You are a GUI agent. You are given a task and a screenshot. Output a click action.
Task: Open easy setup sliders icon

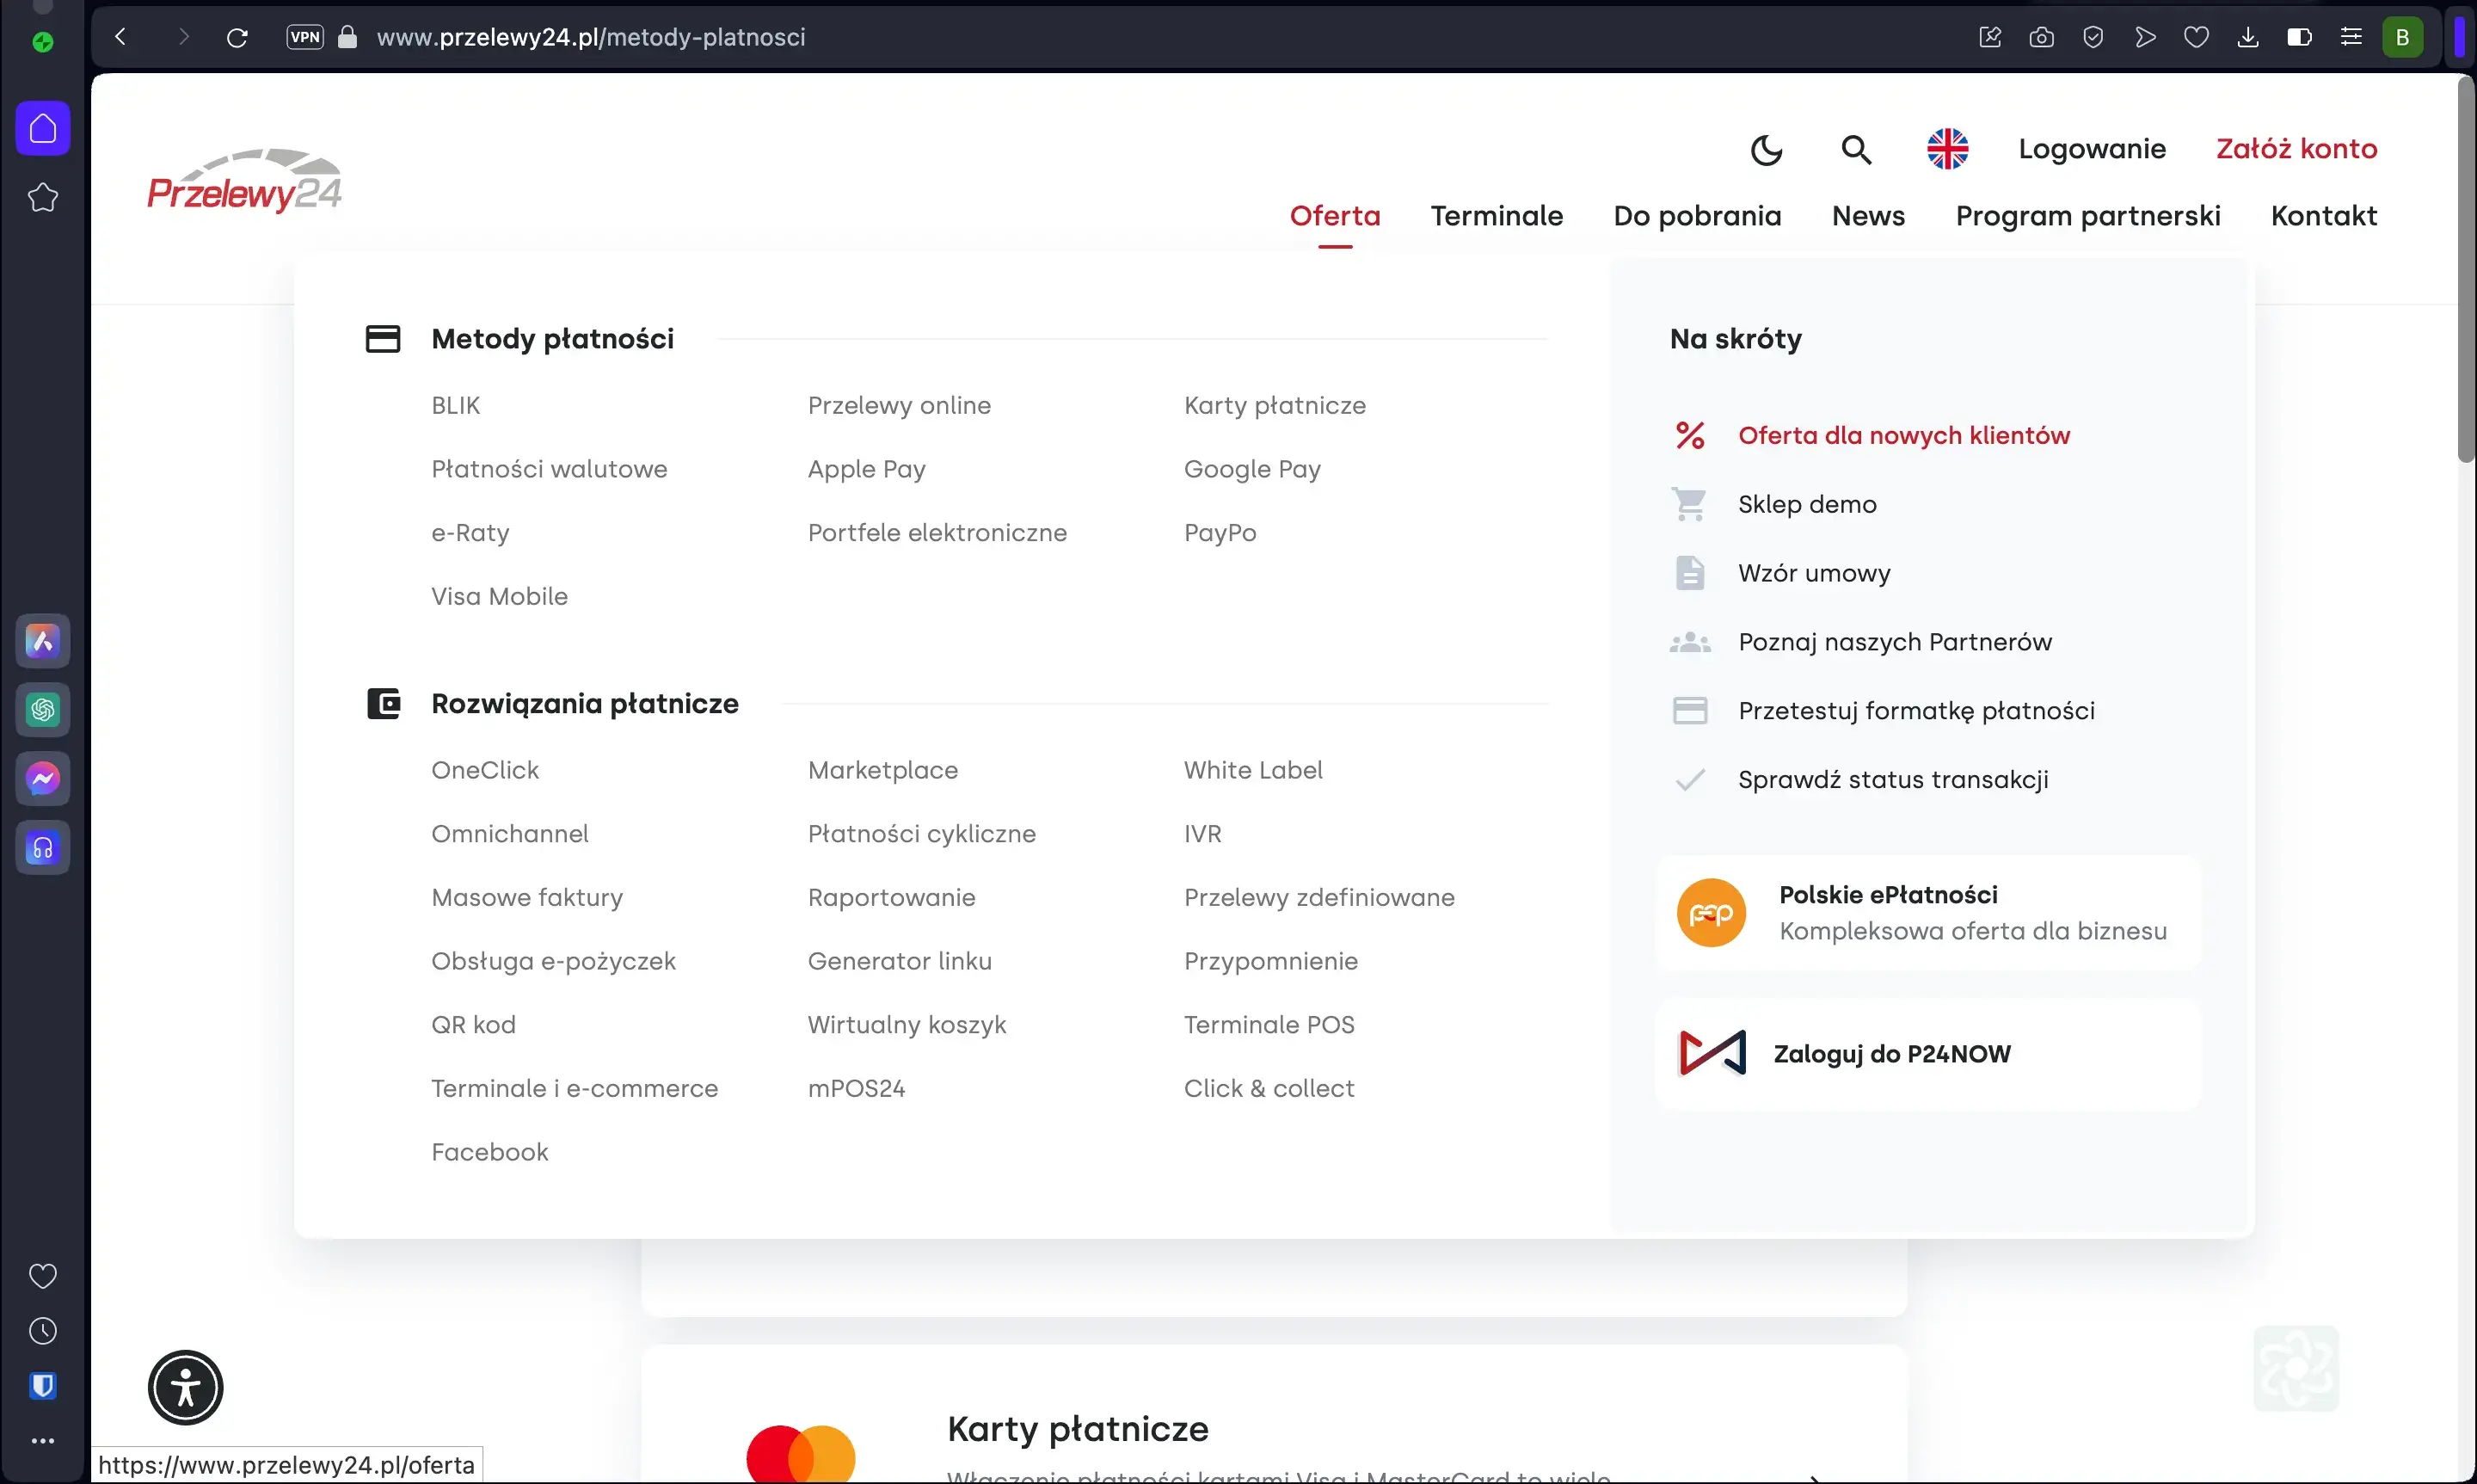coord(2351,37)
